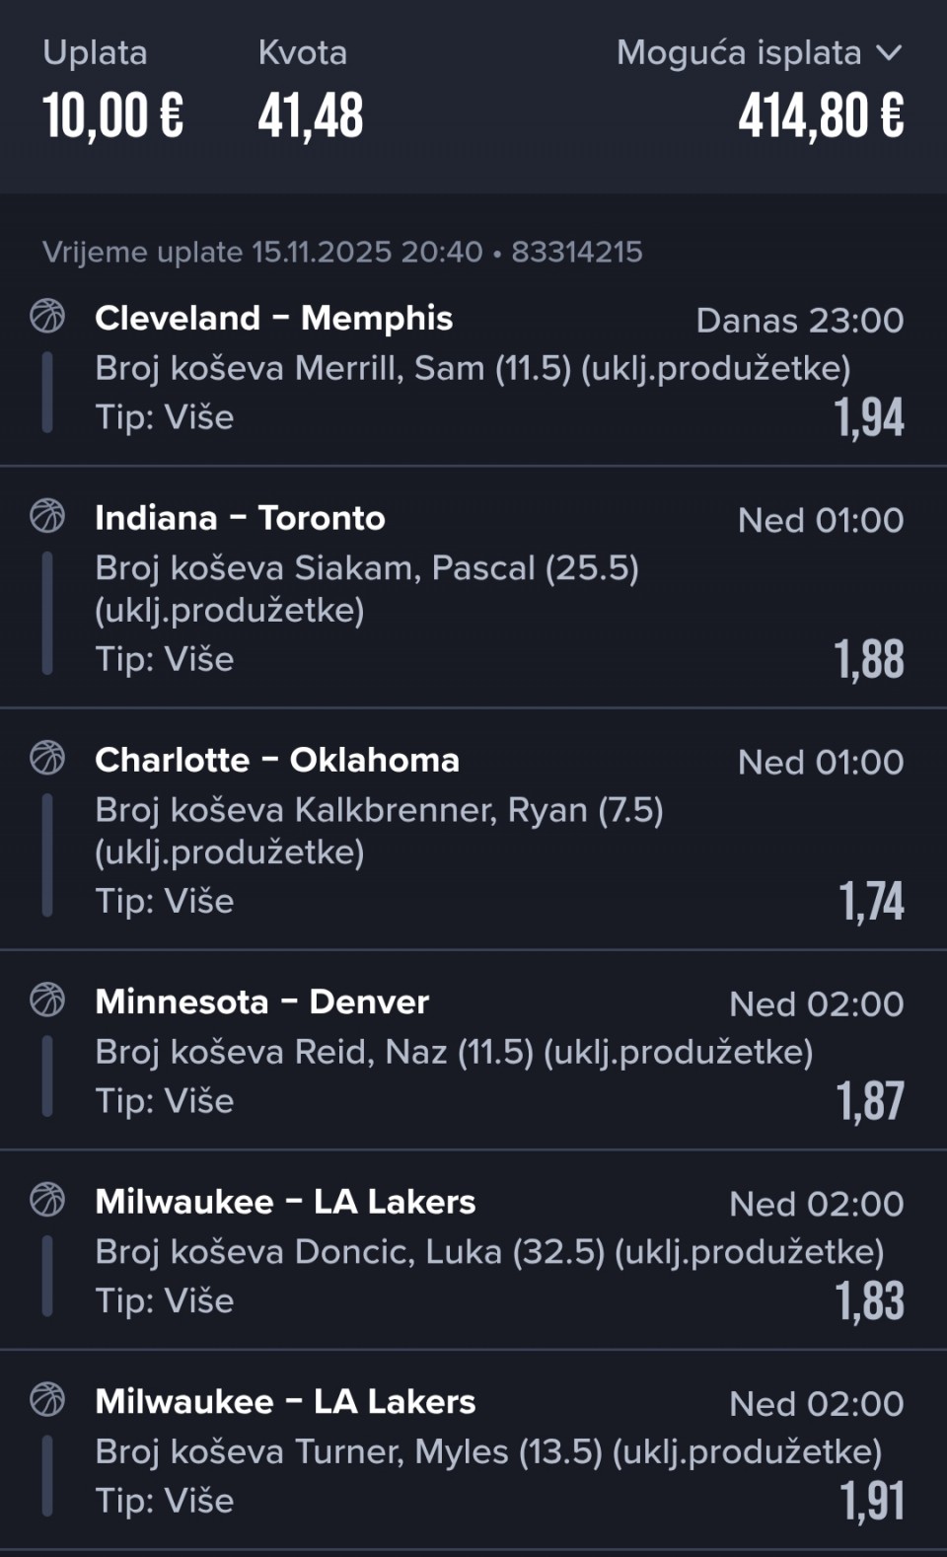Tap the 1,74 odds for Kalkbrenner
The image size is (947, 1557).
coord(871,901)
